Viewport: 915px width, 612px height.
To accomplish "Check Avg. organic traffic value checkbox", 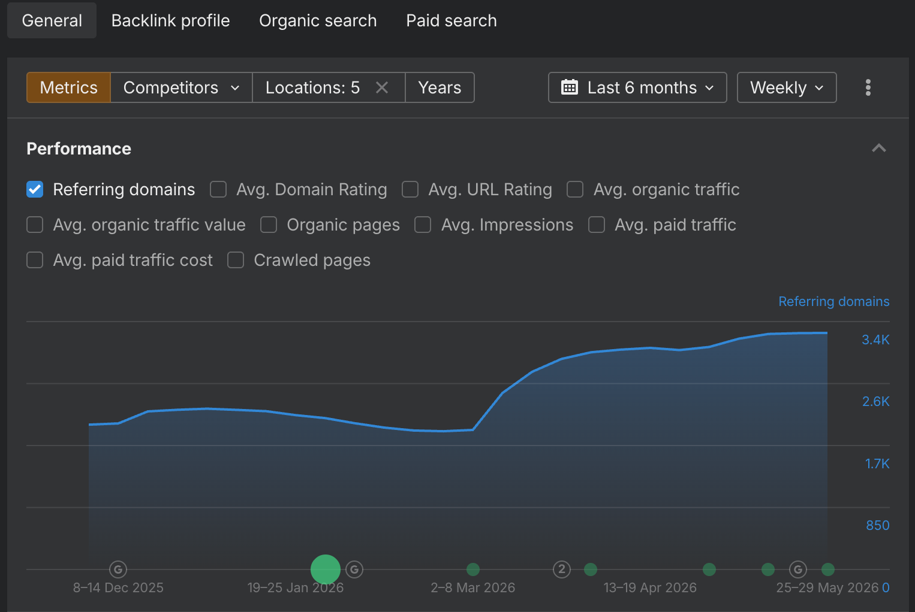I will pos(35,225).
